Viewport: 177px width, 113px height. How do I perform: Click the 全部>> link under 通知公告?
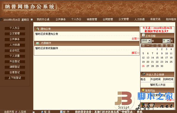tap(135, 39)
